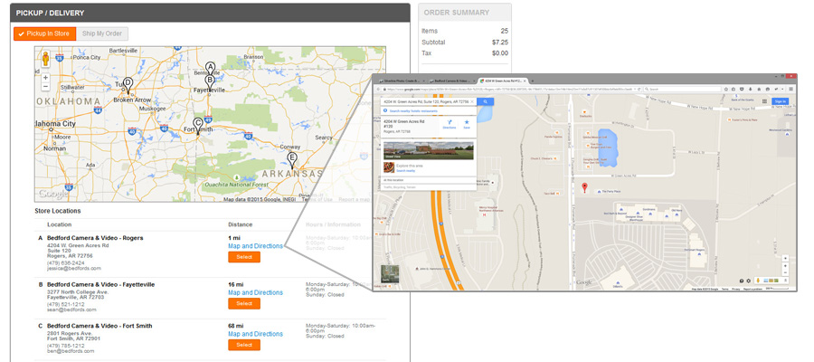This screenshot has width=814, height=362.
Task: Open Map and Directions for Fort Smith store
Action: (255, 334)
